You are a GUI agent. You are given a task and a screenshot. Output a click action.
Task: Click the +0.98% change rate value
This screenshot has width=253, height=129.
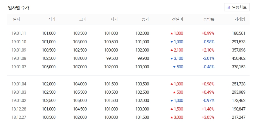coord(208,84)
